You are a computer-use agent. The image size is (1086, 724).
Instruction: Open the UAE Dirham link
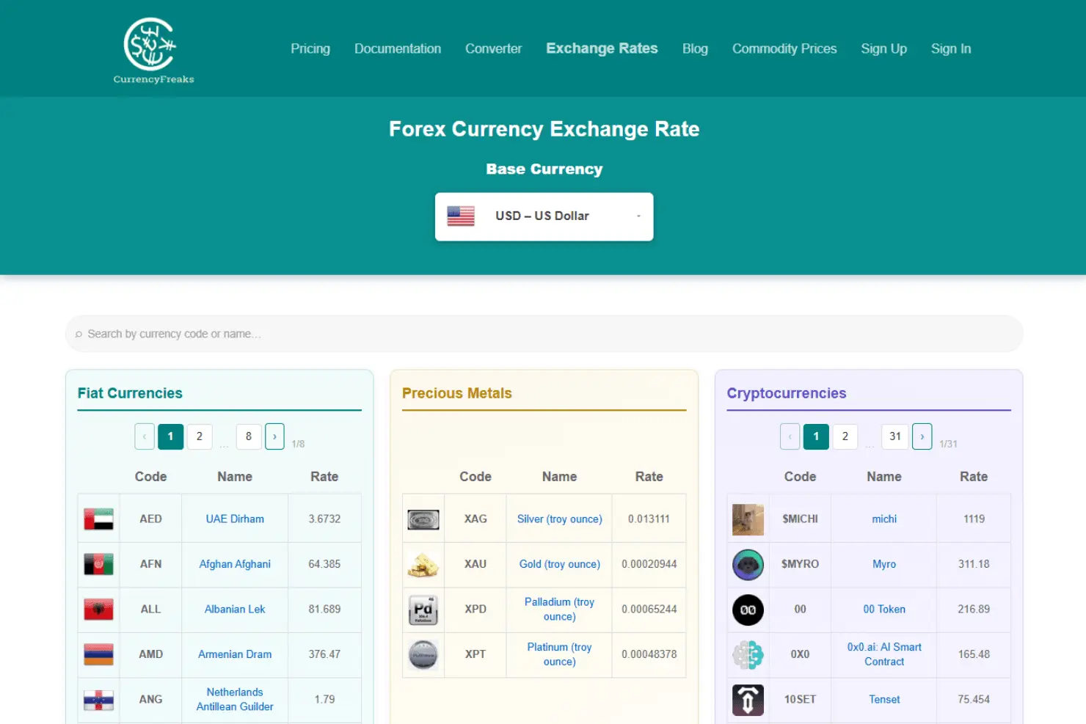click(x=235, y=519)
